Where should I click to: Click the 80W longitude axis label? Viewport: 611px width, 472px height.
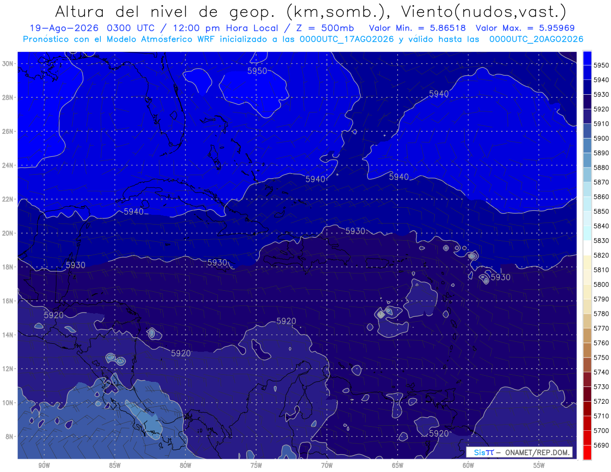[x=185, y=465]
